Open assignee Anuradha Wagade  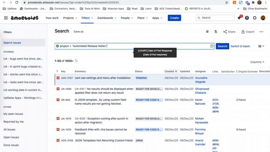coord(201,80)
